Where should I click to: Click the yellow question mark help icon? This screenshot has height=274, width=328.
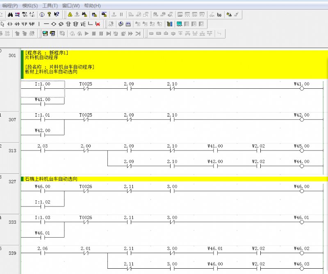[49, 14]
